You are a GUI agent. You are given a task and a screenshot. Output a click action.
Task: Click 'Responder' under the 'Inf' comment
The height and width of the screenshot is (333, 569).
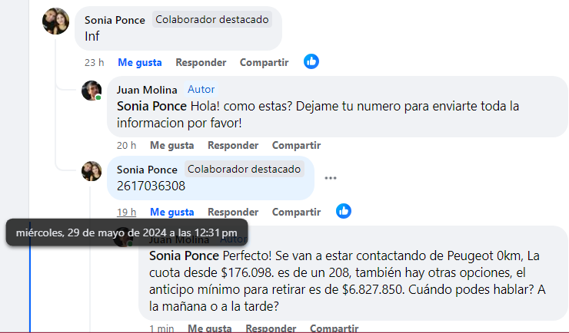[x=201, y=62]
